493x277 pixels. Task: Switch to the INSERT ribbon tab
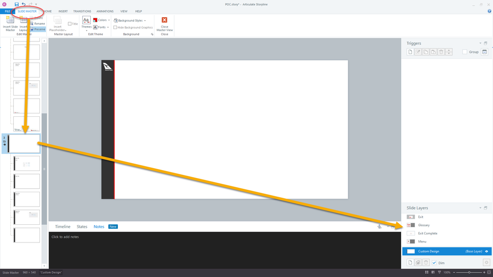coord(63,11)
